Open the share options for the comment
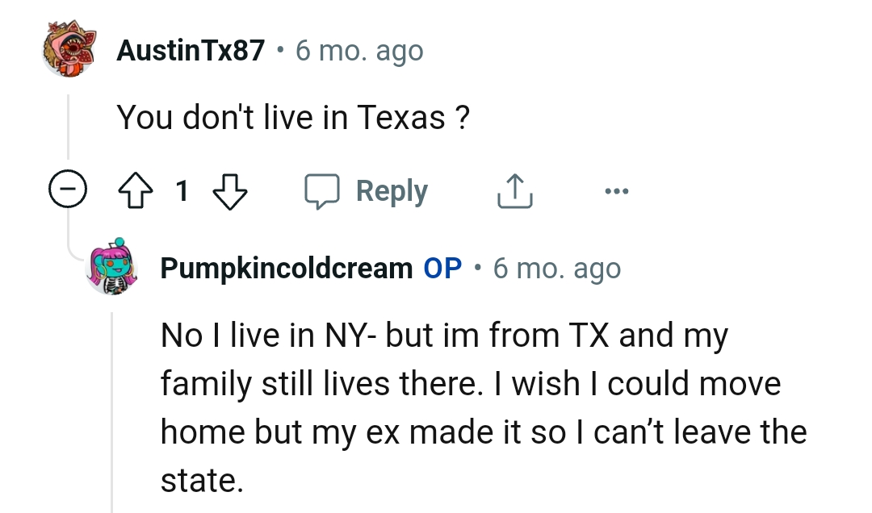This screenshot has width=872, height=513. (x=514, y=190)
